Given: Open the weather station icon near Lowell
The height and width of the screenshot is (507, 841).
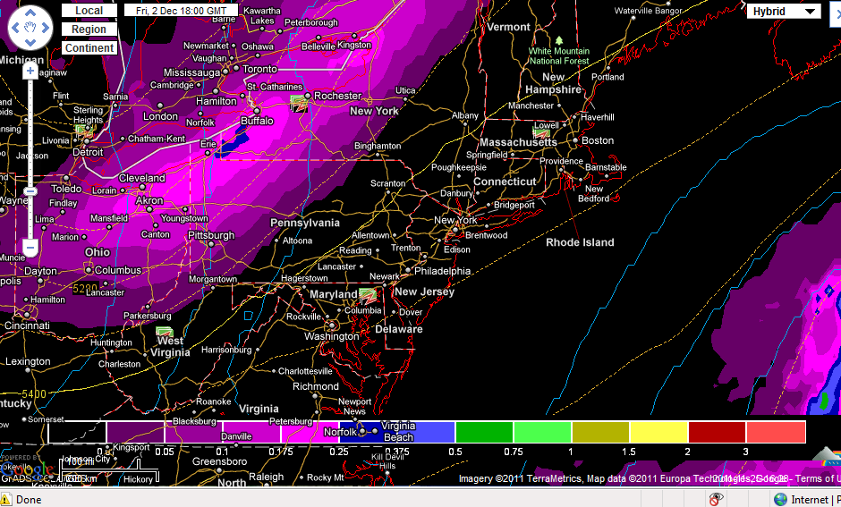Looking at the screenshot, I should [541, 132].
